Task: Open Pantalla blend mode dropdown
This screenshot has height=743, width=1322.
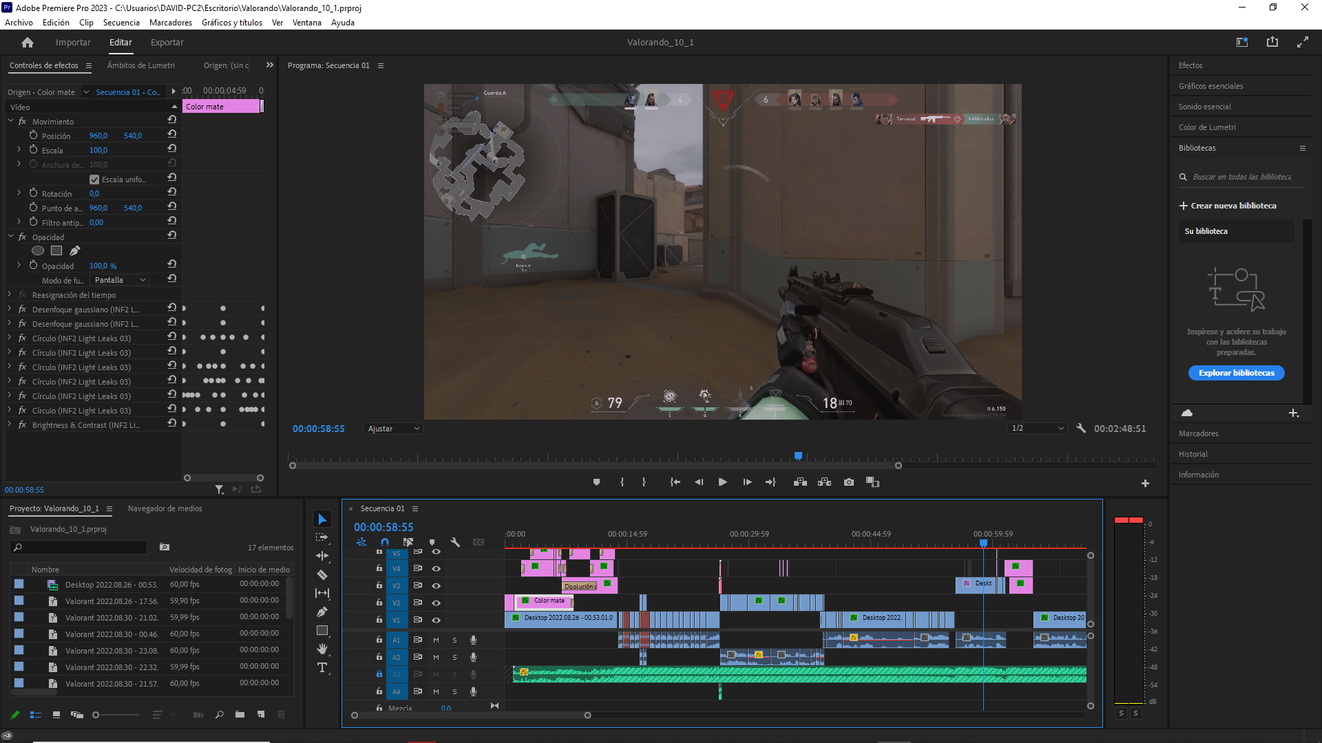Action: pyautogui.click(x=120, y=280)
